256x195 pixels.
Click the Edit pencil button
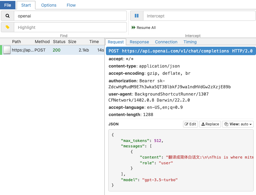[x=190, y=124]
